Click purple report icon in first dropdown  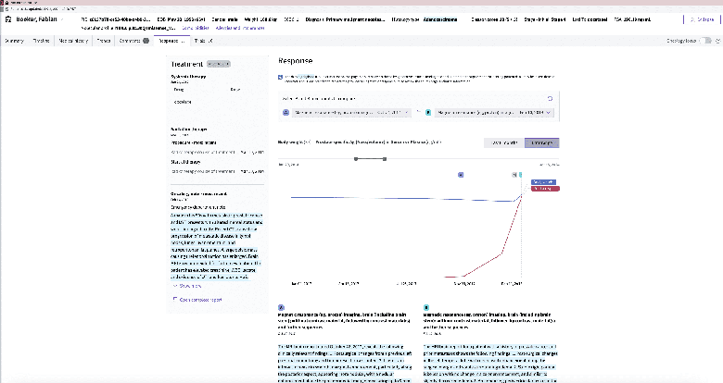tap(285, 112)
